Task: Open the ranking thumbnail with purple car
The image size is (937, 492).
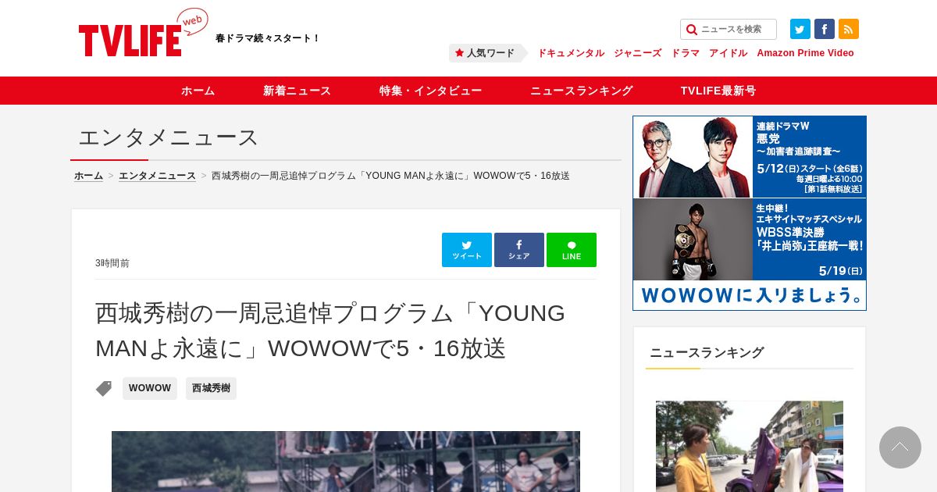Action: [x=750, y=446]
